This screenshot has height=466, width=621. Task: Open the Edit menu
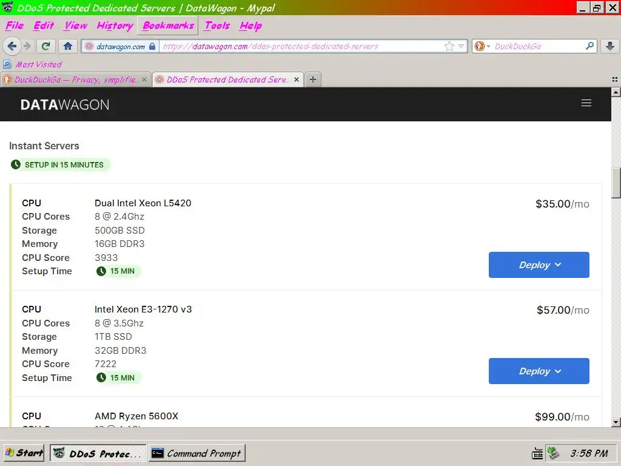pyautogui.click(x=43, y=25)
